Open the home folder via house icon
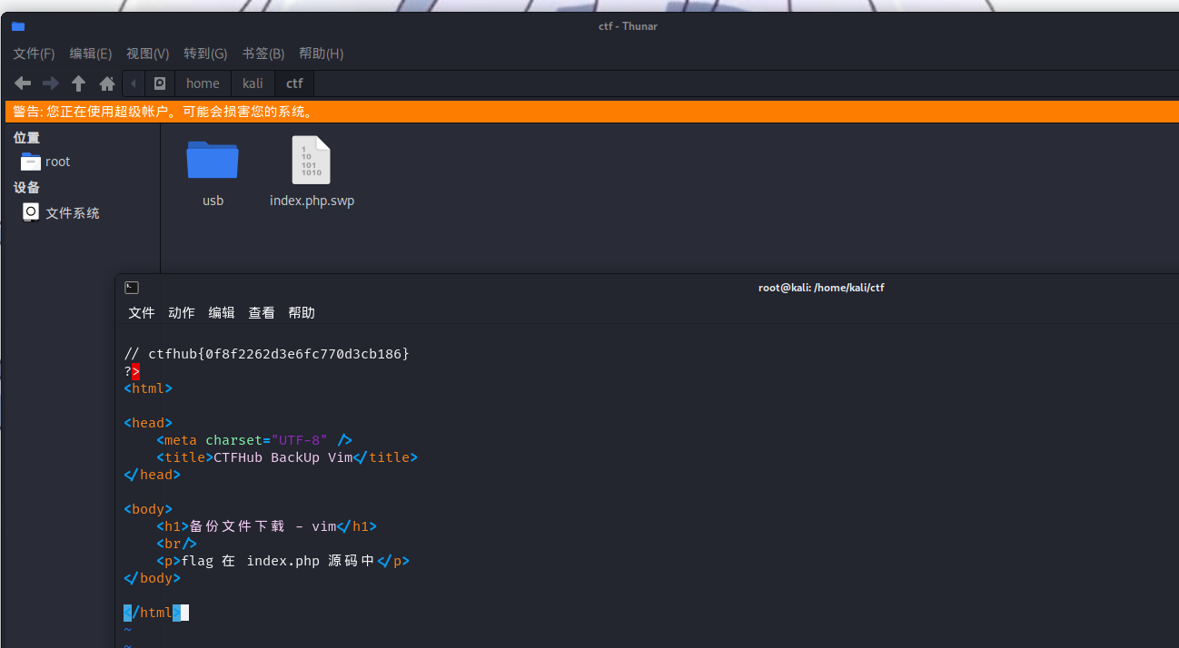 107,83
